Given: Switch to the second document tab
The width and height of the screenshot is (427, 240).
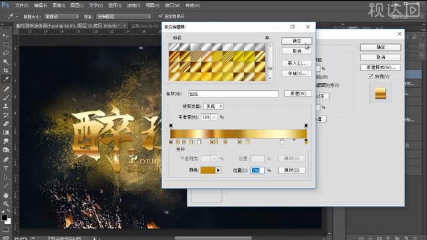Looking at the screenshot, I should click(144, 25).
